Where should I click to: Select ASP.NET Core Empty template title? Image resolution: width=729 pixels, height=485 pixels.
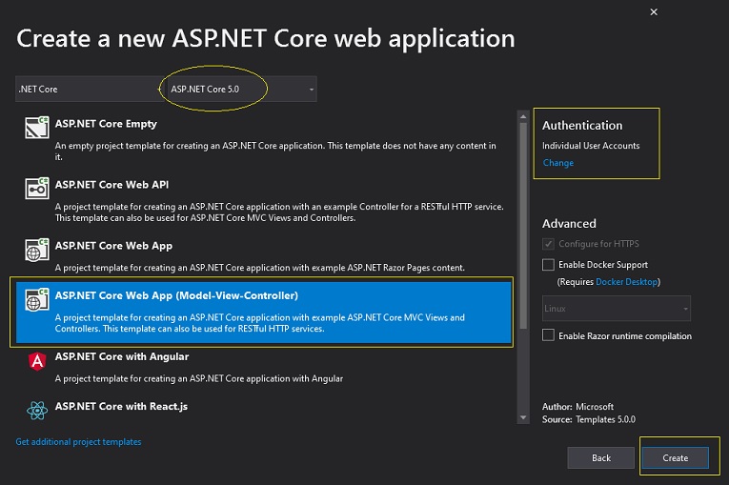tap(106, 124)
